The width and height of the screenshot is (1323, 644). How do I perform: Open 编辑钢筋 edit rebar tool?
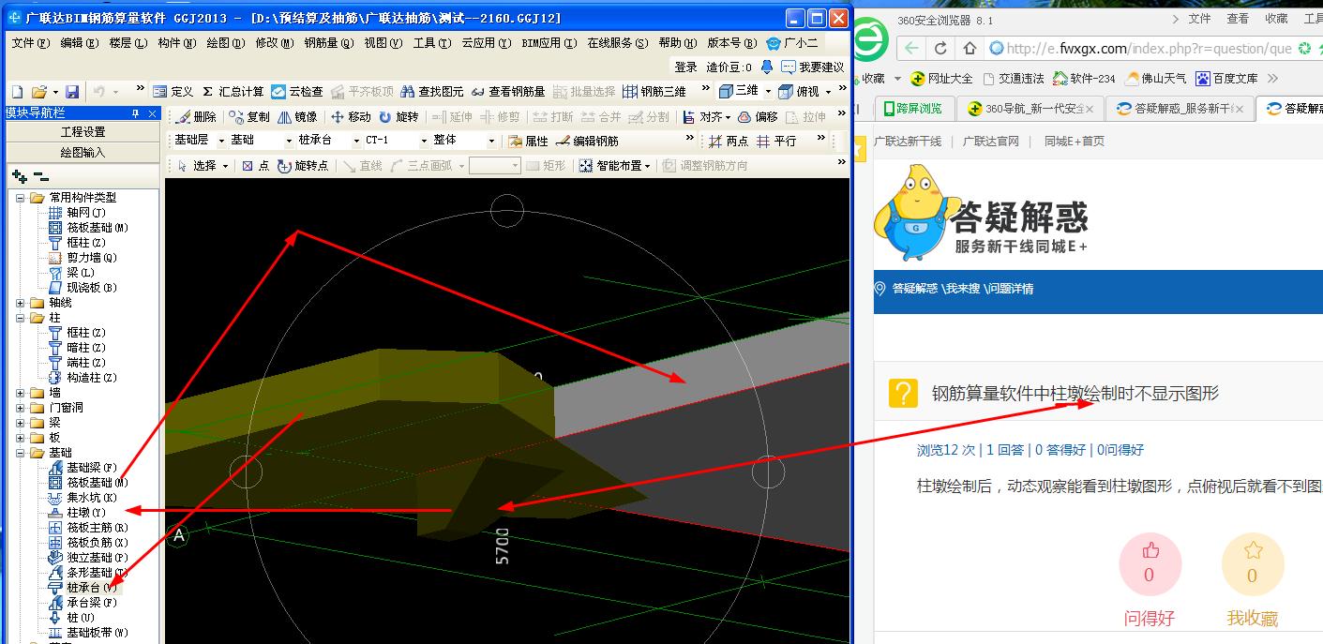point(587,141)
